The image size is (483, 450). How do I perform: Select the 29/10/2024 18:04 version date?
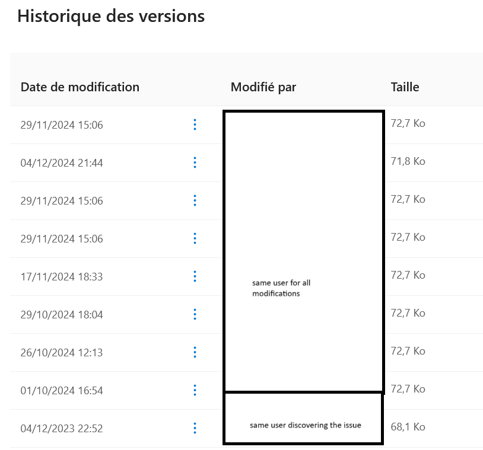click(62, 315)
